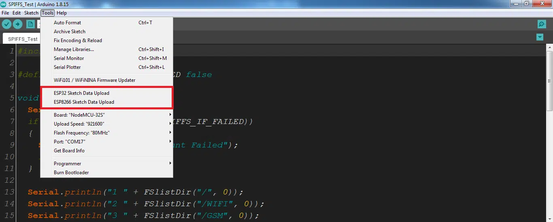Select Burn Bootloader

coord(107,173)
